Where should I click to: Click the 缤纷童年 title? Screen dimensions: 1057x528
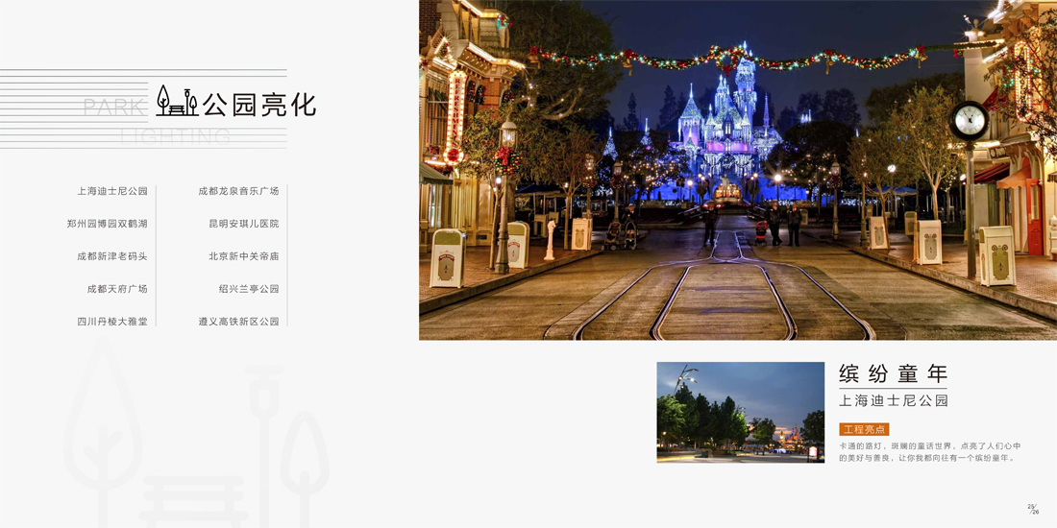[894, 373]
